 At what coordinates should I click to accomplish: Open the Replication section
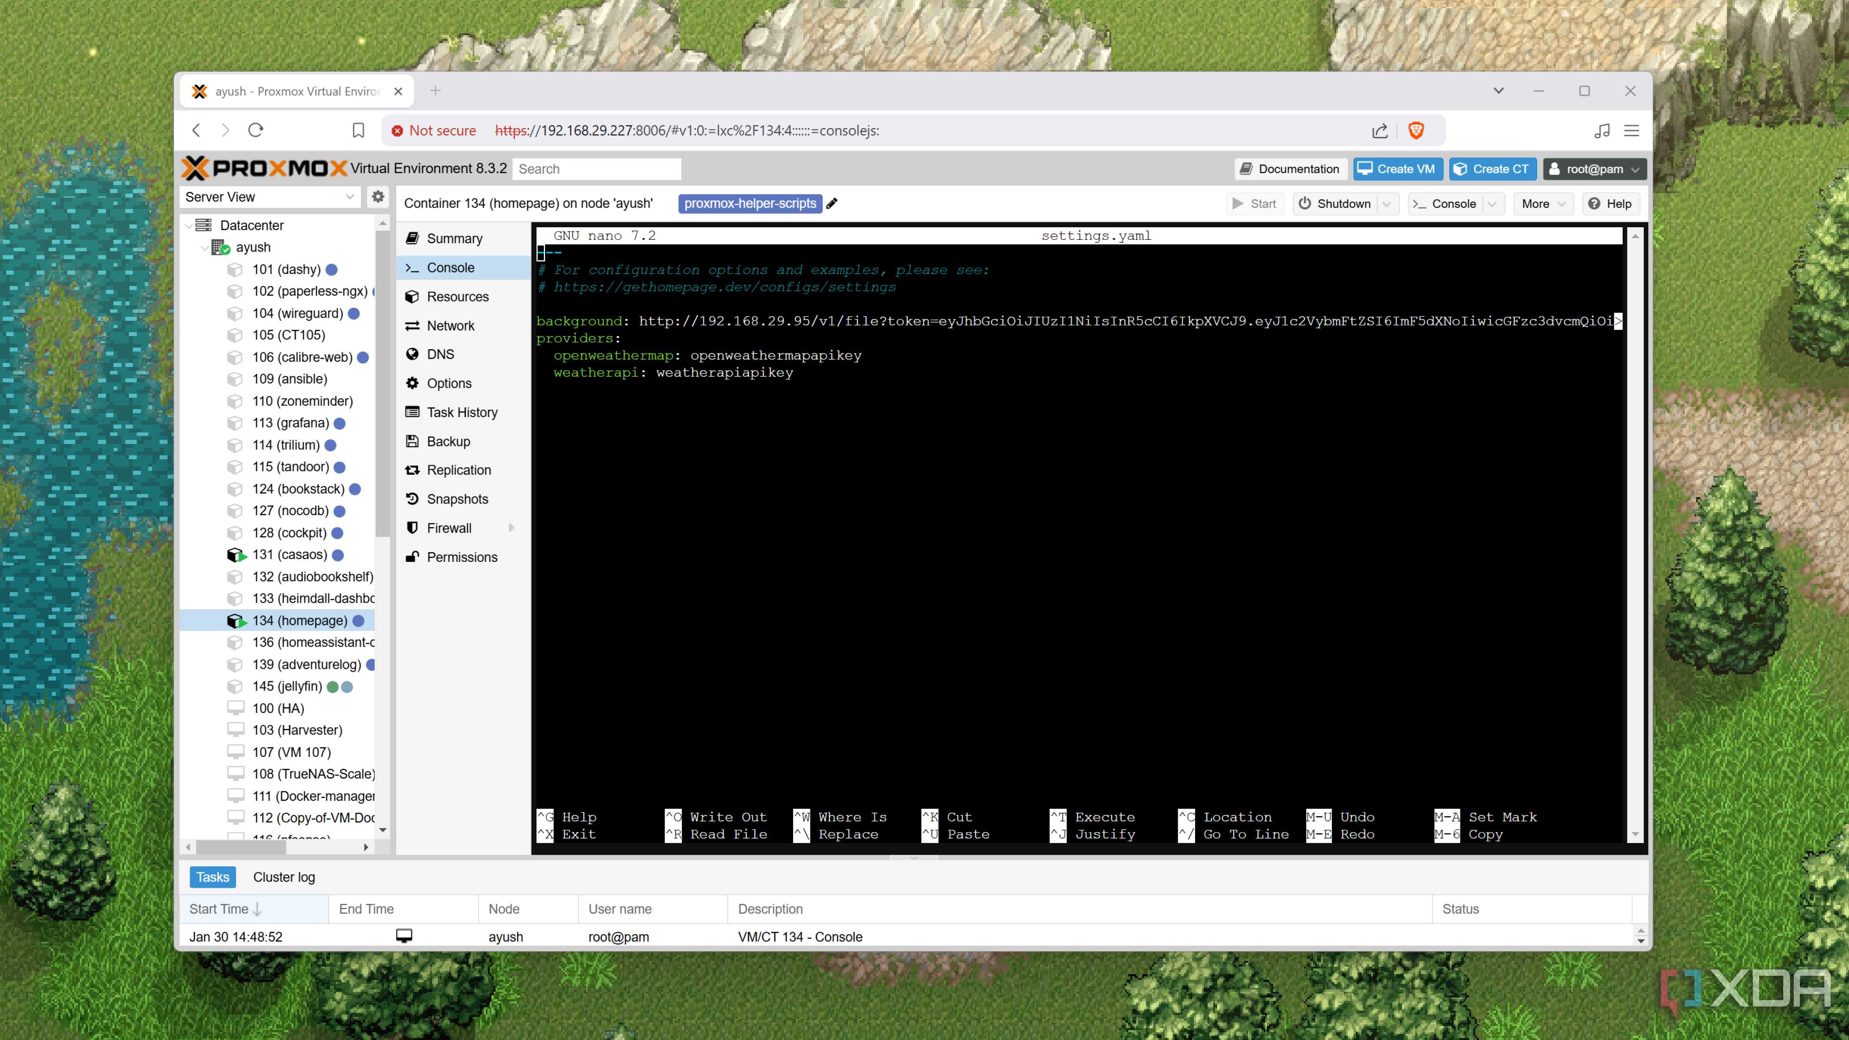click(463, 470)
